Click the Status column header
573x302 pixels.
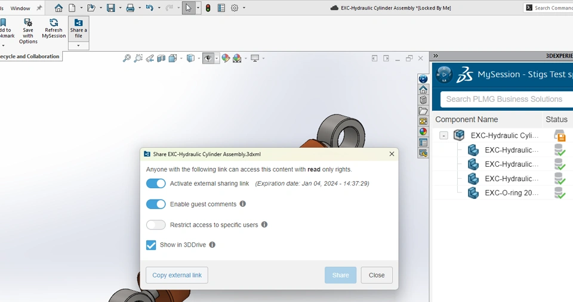[x=556, y=120]
